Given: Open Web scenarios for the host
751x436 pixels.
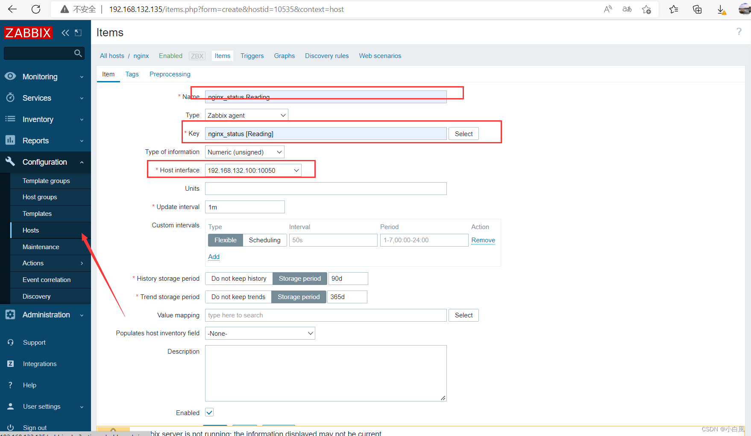Looking at the screenshot, I should pyautogui.click(x=380, y=56).
